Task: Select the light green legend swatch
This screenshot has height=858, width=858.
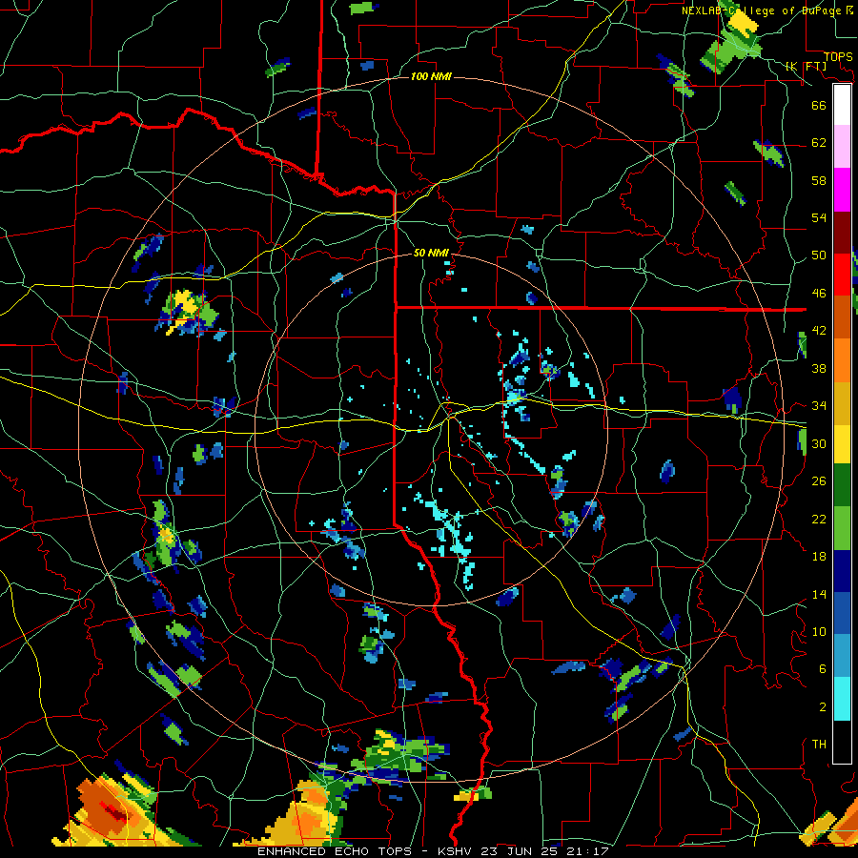Action: point(842,528)
